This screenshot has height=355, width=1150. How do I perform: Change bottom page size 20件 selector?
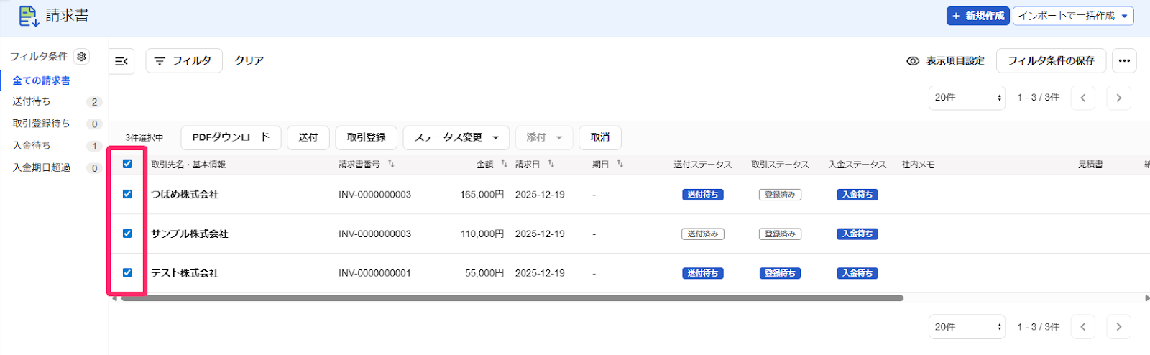(967, 327)
